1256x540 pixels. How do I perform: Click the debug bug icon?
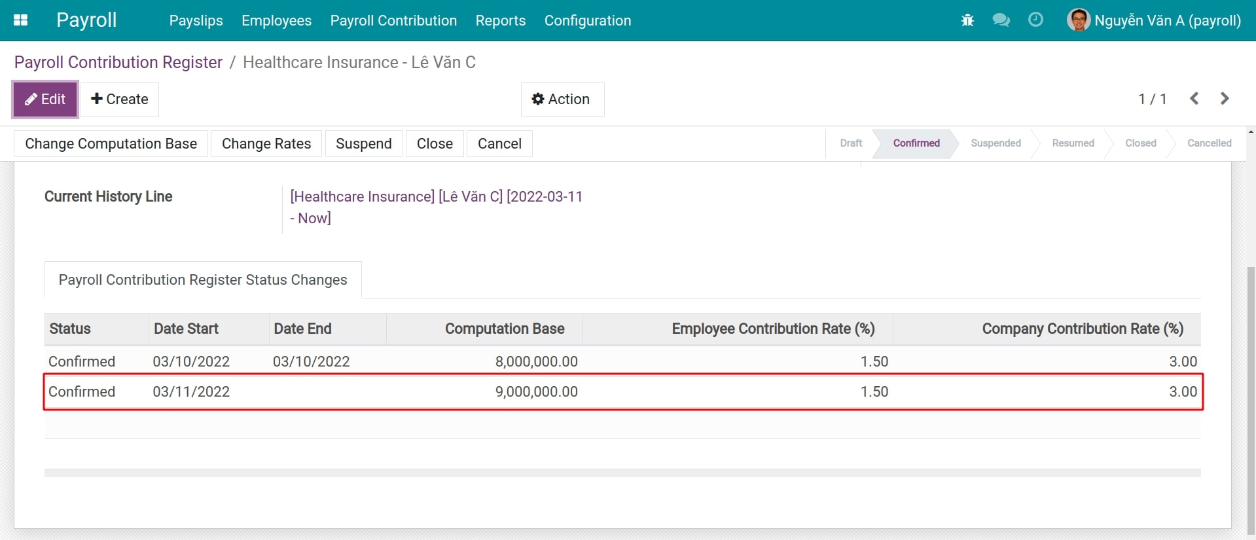click(967, 20)
